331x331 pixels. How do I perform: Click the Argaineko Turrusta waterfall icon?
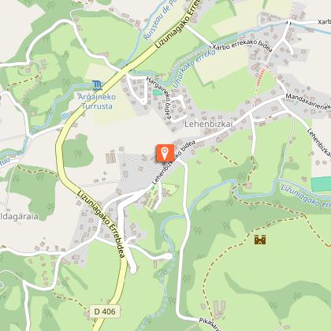coord(98,86)
